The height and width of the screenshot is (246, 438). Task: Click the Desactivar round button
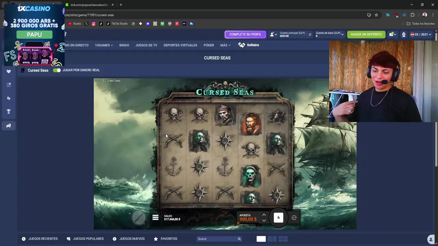point(139,218)
